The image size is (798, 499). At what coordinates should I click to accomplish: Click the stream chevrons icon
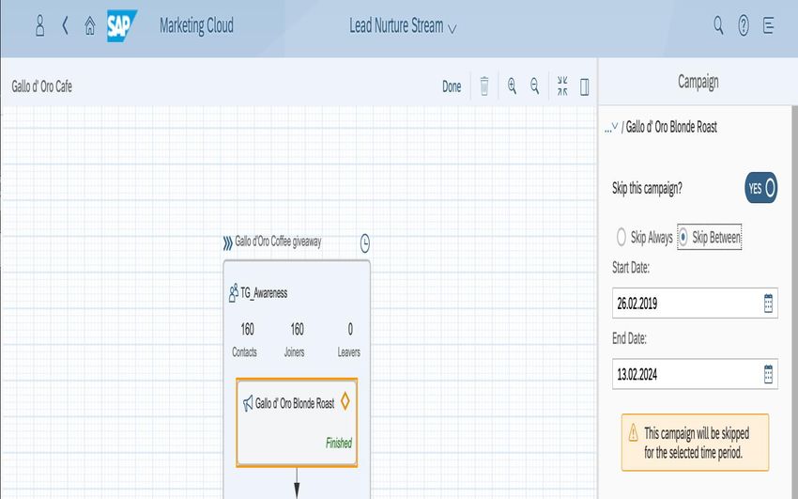(227, 242)
